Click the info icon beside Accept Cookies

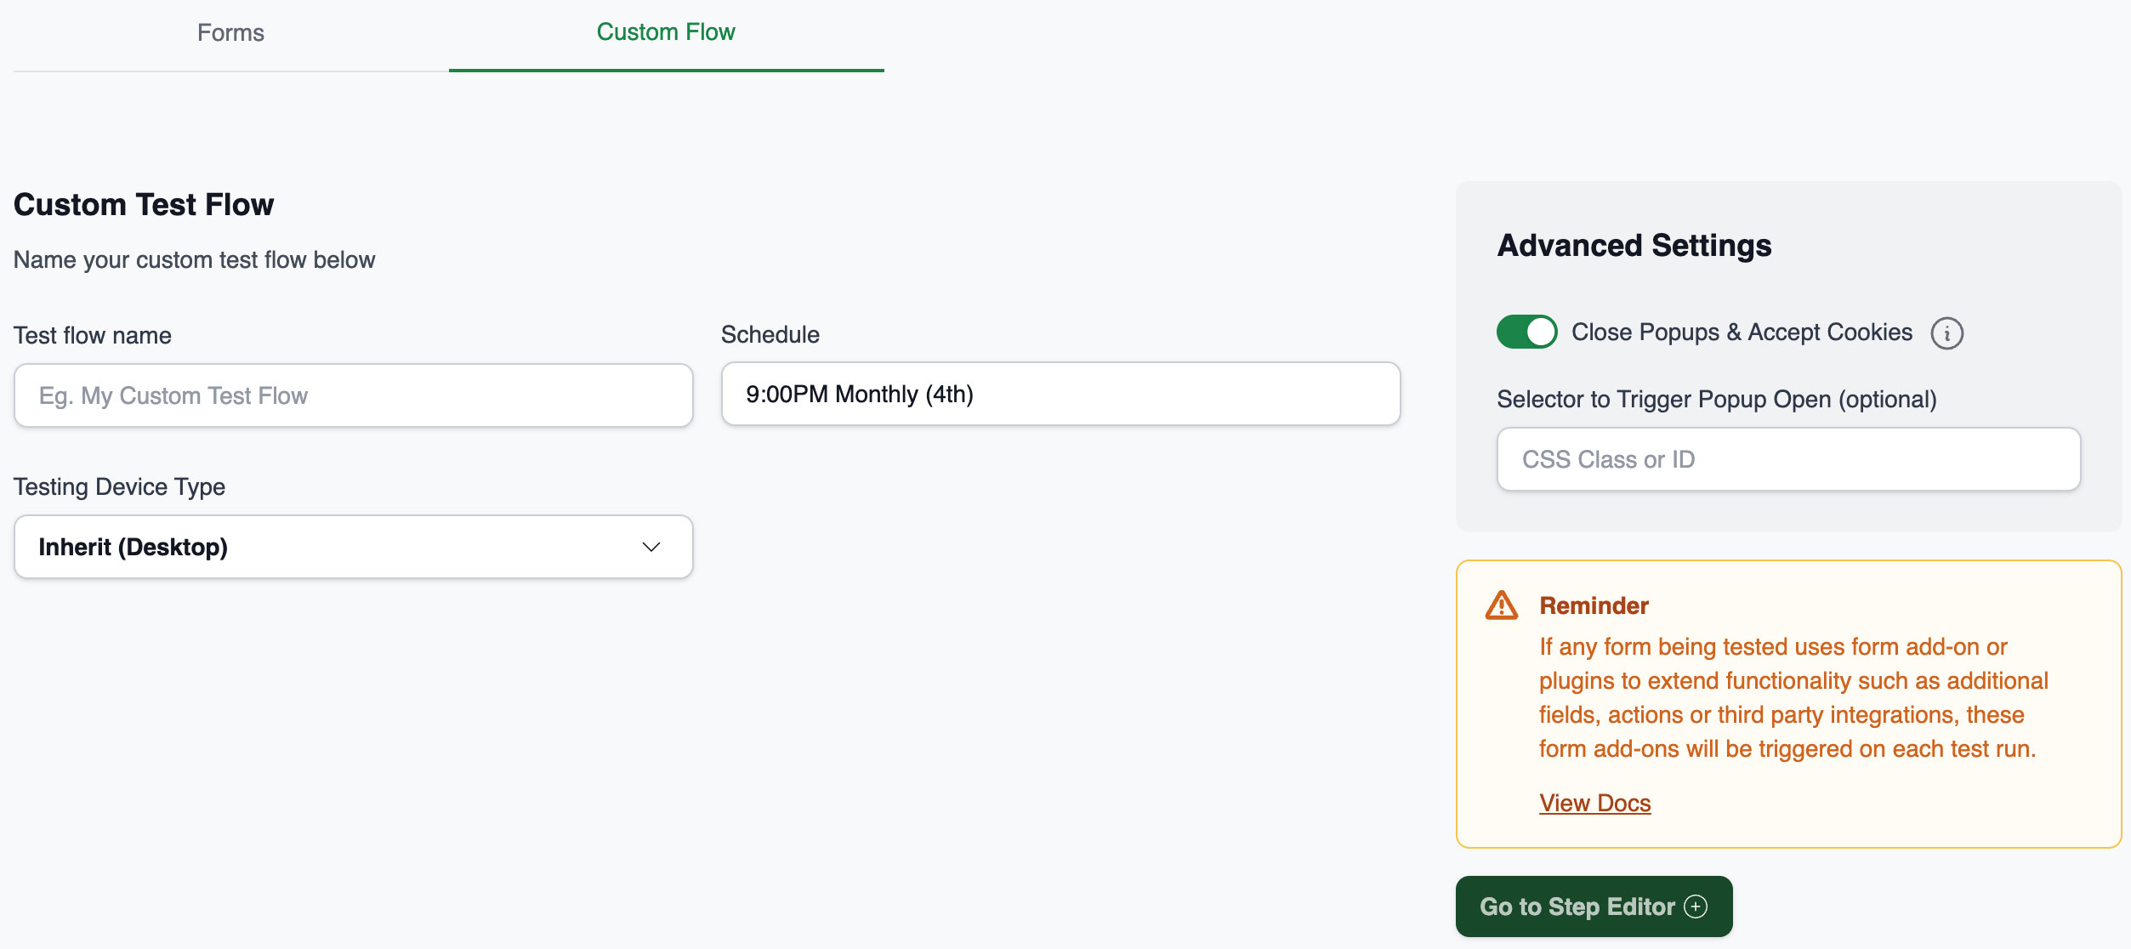point(1946,333)
